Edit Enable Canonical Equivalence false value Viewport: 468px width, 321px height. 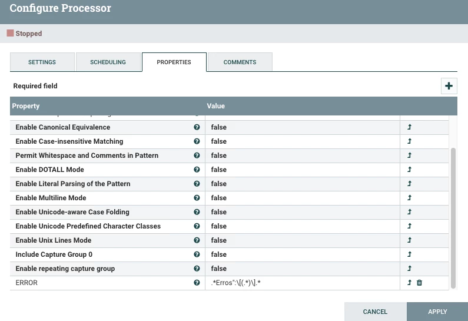[303, 127]
